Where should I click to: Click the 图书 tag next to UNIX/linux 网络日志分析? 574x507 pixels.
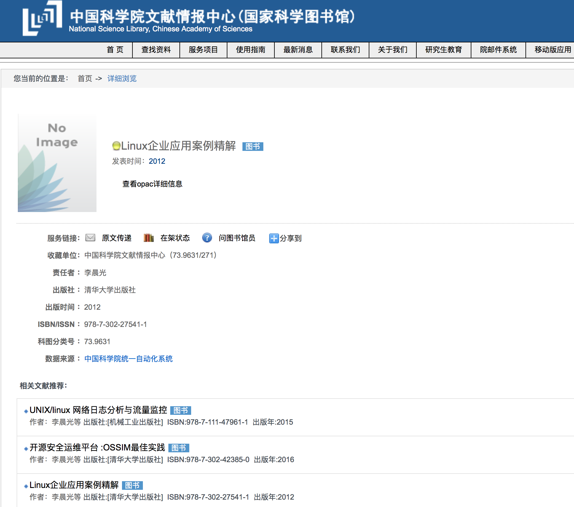[181, 411]
